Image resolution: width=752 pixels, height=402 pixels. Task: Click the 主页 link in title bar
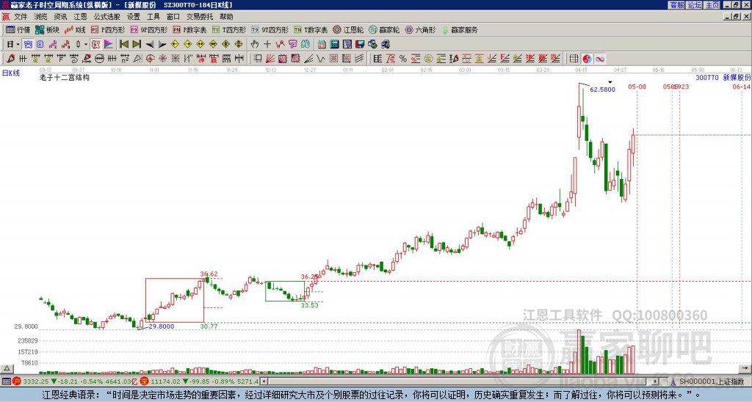712,5
